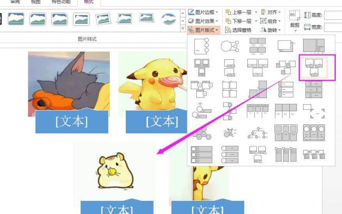Choose layout with large circle linked to small circles
The width and height of the screenshot is (342, 214).
point(229,46)
